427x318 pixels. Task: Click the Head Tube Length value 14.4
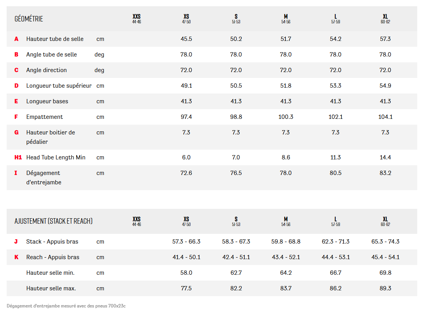(385, 157)
